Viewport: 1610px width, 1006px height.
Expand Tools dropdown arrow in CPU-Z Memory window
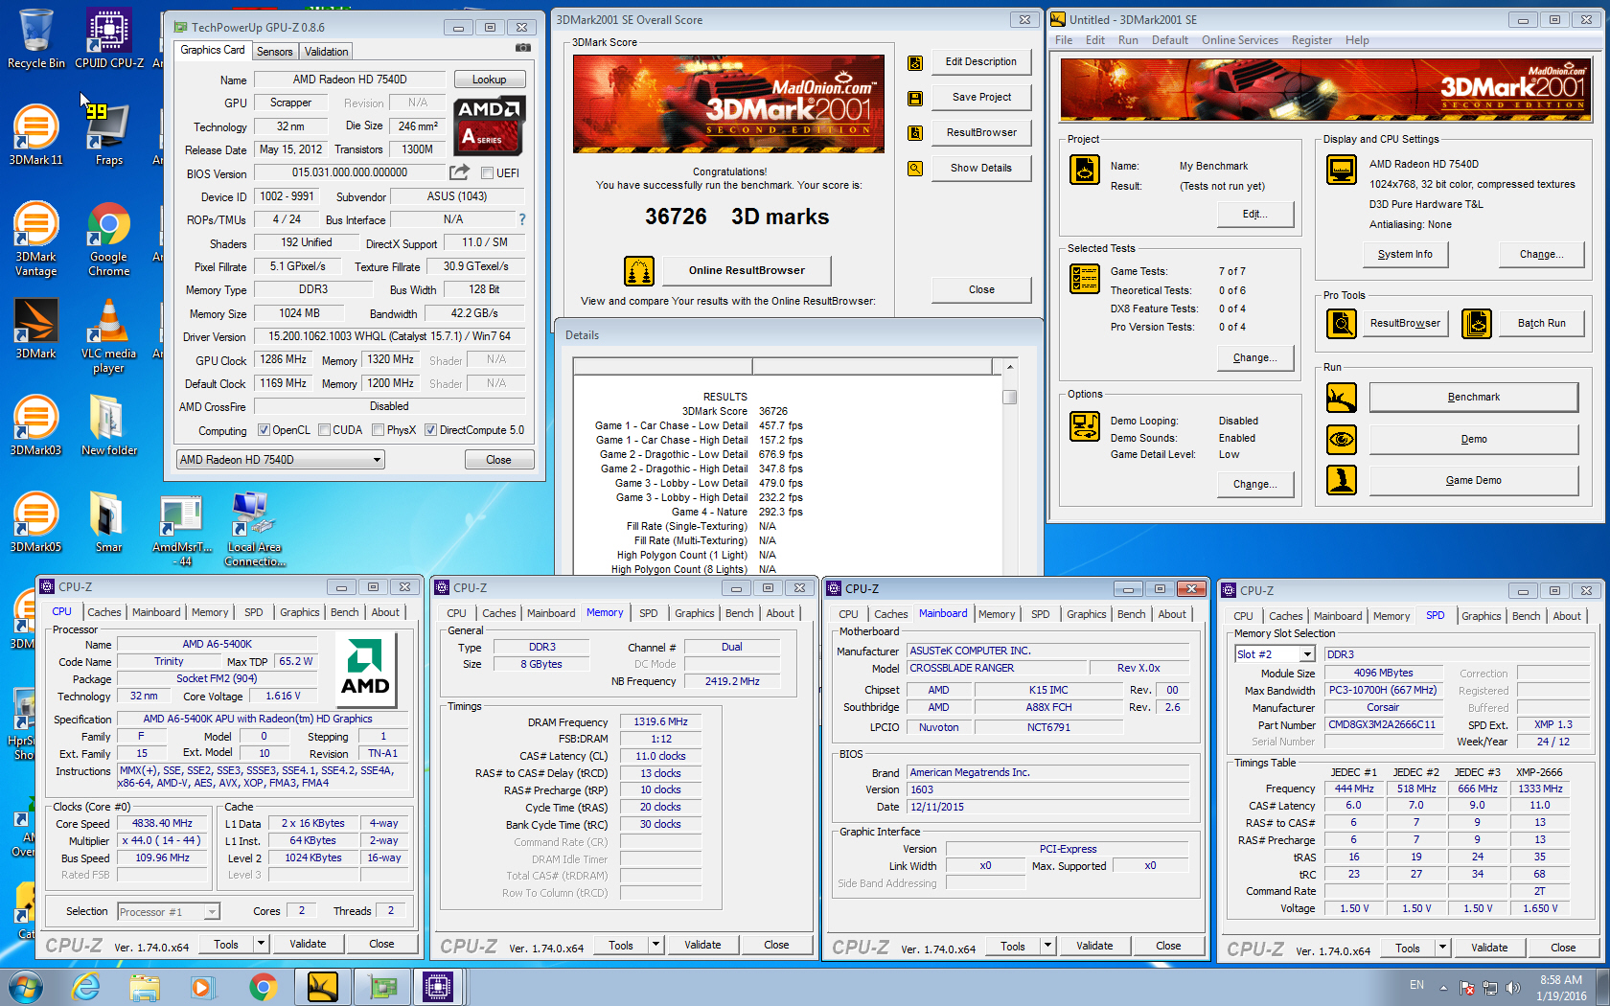pos(655,945)
